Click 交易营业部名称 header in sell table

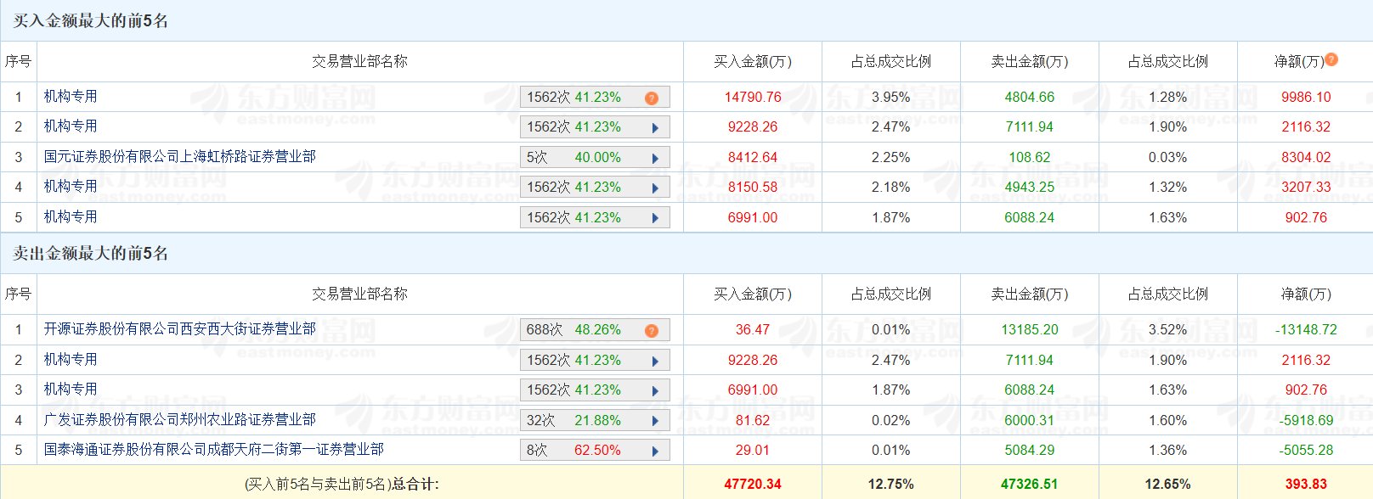[x=359, y=294]
